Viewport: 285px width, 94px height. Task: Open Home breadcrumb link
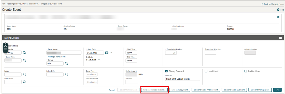coord(4,4)
